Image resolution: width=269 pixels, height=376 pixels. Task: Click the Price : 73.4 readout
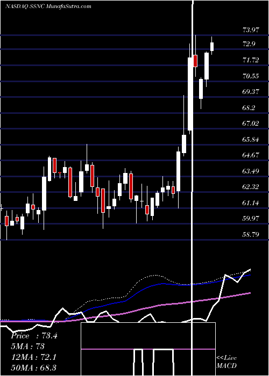(34, 336)
